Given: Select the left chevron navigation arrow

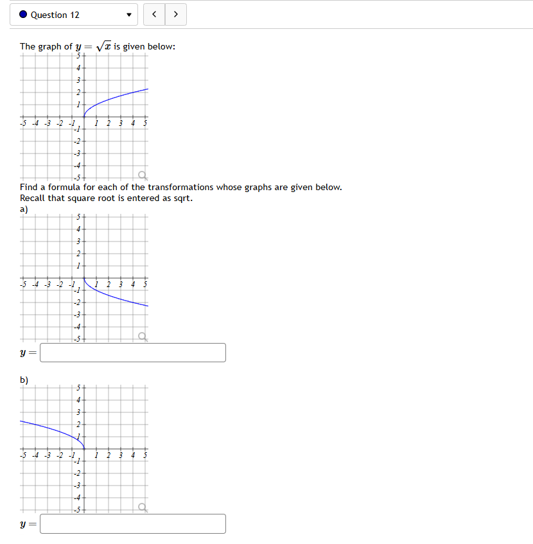Looking at the screenshot, I should click(x=153, y=14).
